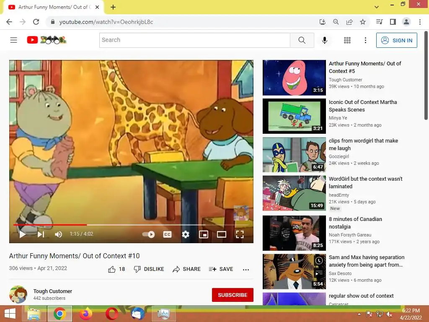Search with your voice microphone

tap(325, 40)
